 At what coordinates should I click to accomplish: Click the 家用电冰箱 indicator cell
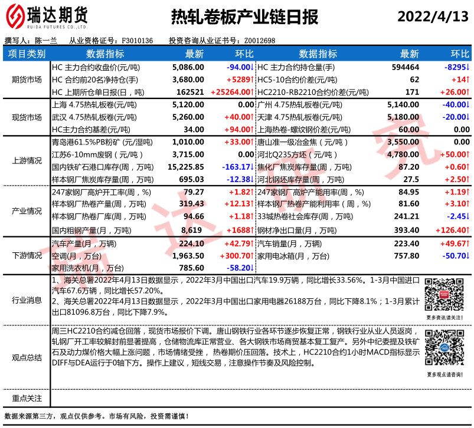point(293,256)
